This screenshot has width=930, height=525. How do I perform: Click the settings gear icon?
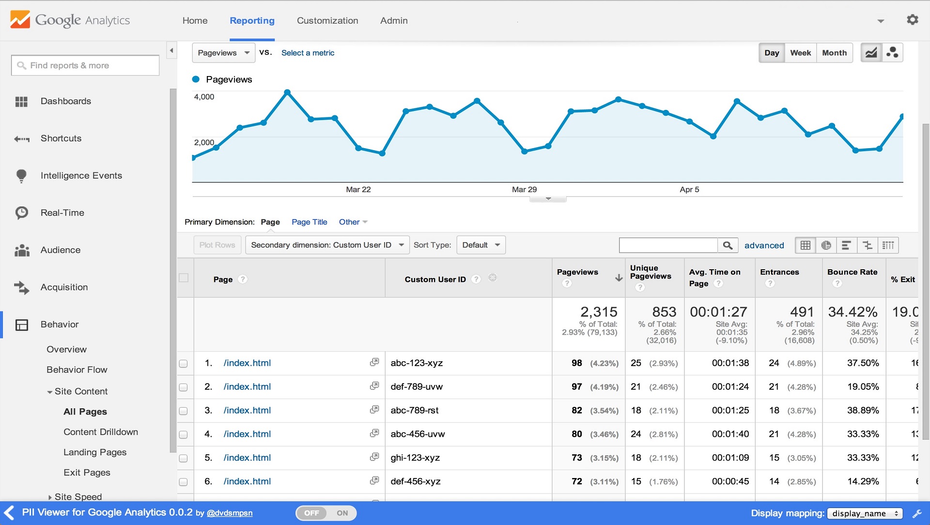(x=912, y=20)
